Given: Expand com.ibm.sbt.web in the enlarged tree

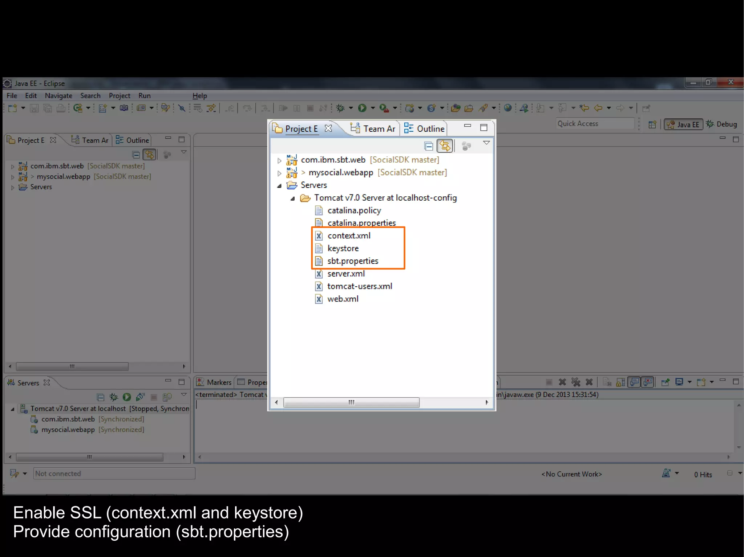Looking at the screenshot, I should (x=279, y=160).
